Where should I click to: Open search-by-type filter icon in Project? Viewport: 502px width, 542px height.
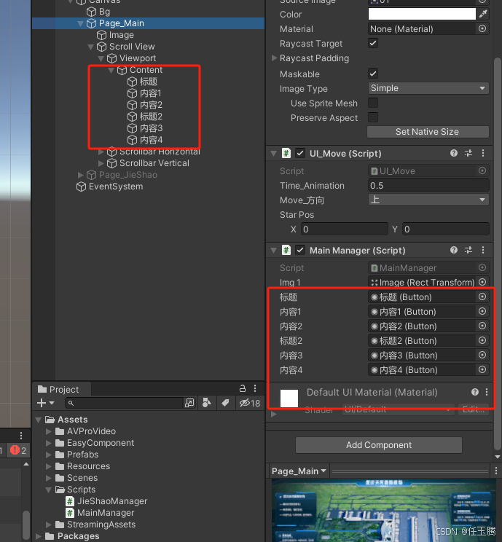coord(207,403)
